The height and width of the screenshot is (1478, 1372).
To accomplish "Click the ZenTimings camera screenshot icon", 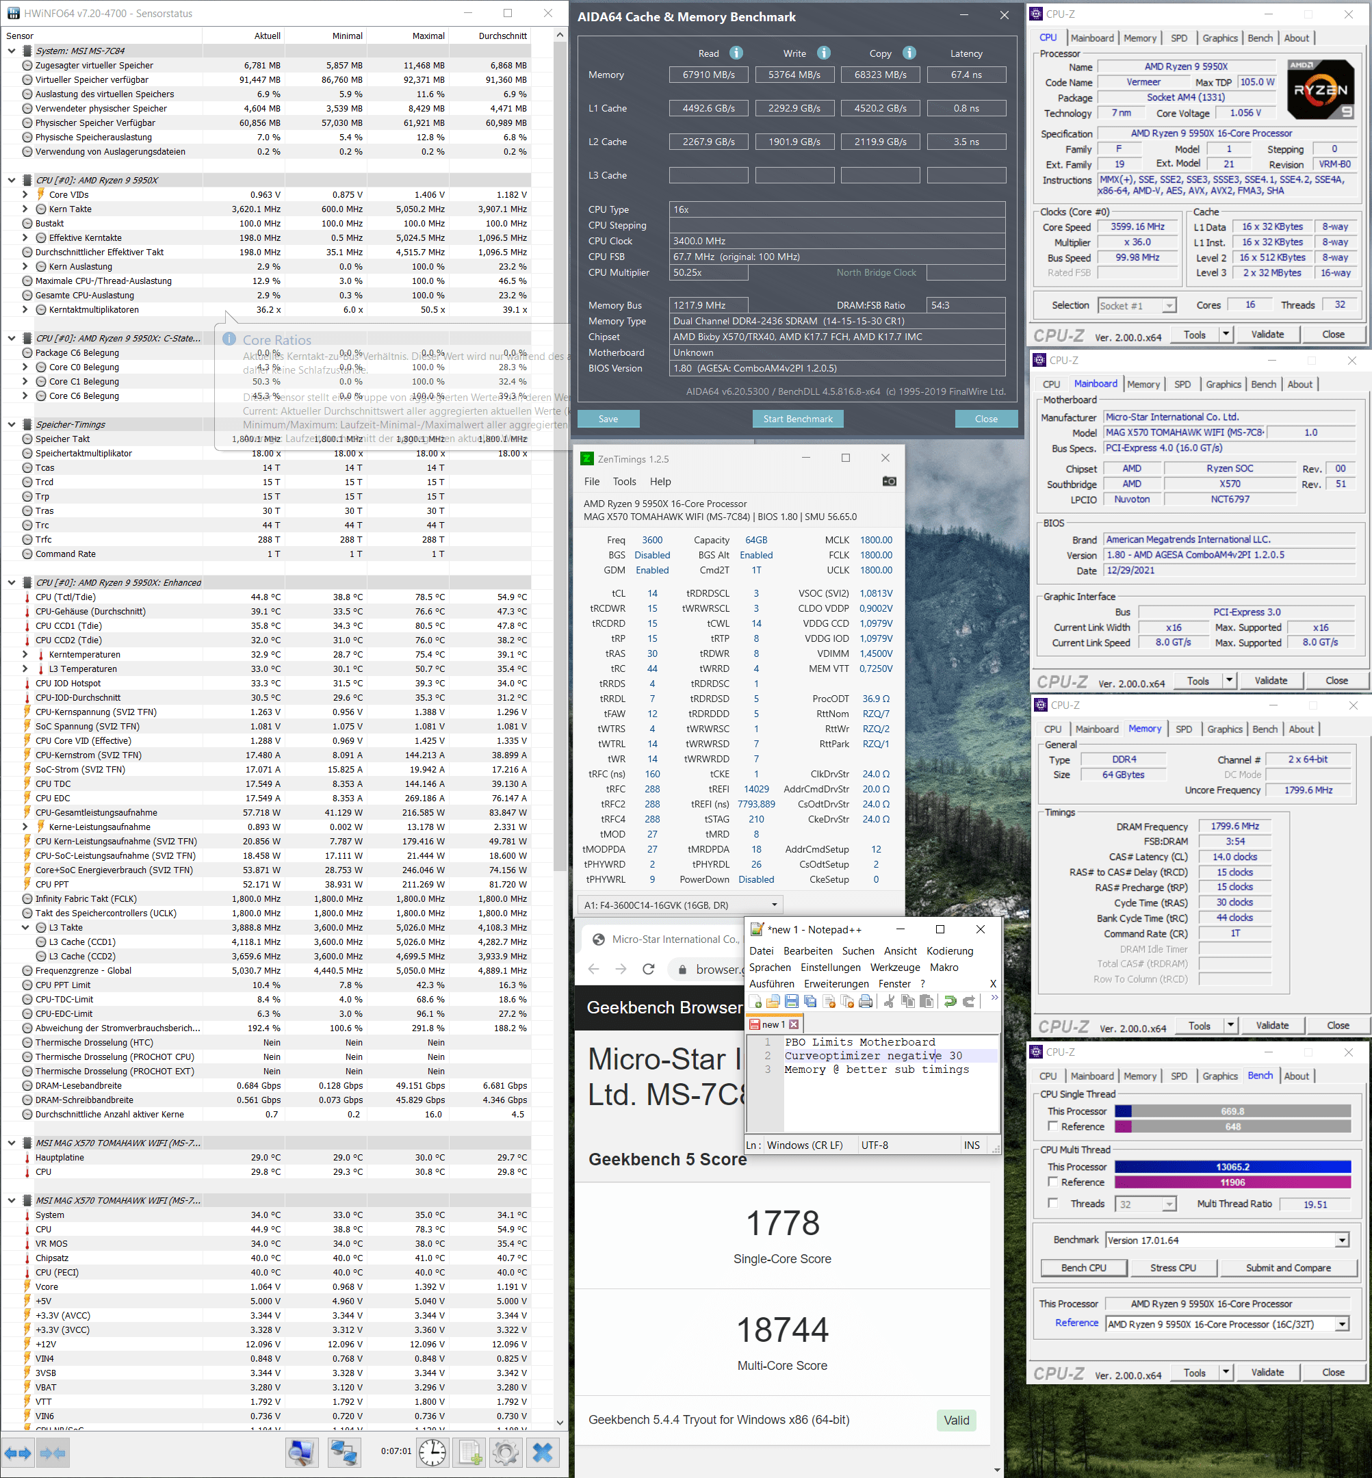I will tap(889, 481).
